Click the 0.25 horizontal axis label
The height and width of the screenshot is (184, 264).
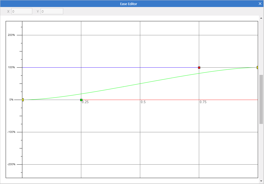(85, 102)
